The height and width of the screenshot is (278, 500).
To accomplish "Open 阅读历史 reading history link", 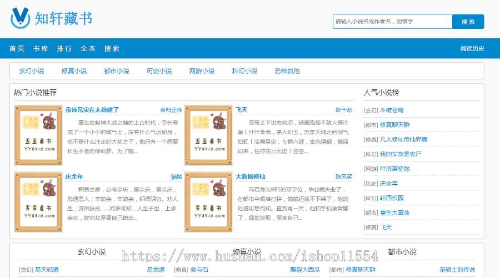I will [x=472, y=49].
